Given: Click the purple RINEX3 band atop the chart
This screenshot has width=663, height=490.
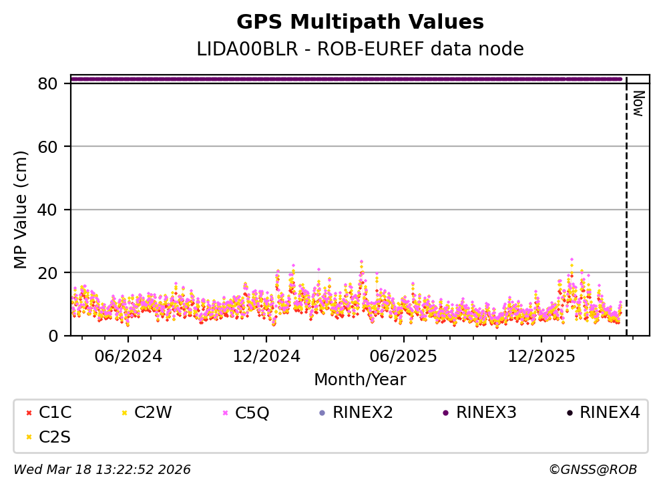Looking at the screenshot, I should (347, 79).
